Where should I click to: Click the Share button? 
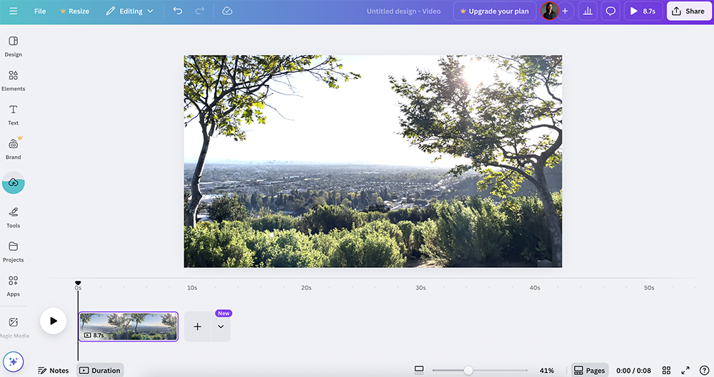pos(688,11)
